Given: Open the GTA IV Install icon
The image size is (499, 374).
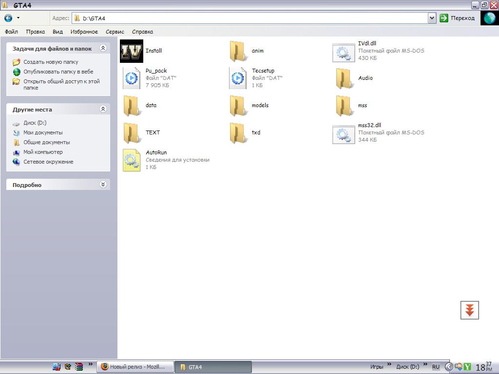Looking at the screenshot, I should pos(132,51).
